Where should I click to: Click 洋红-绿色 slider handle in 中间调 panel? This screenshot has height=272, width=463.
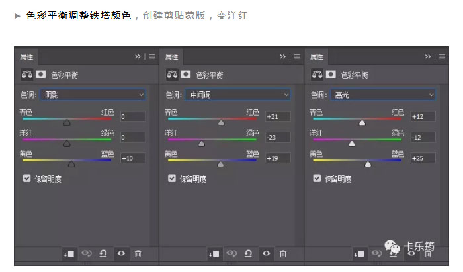pos(202,143)
